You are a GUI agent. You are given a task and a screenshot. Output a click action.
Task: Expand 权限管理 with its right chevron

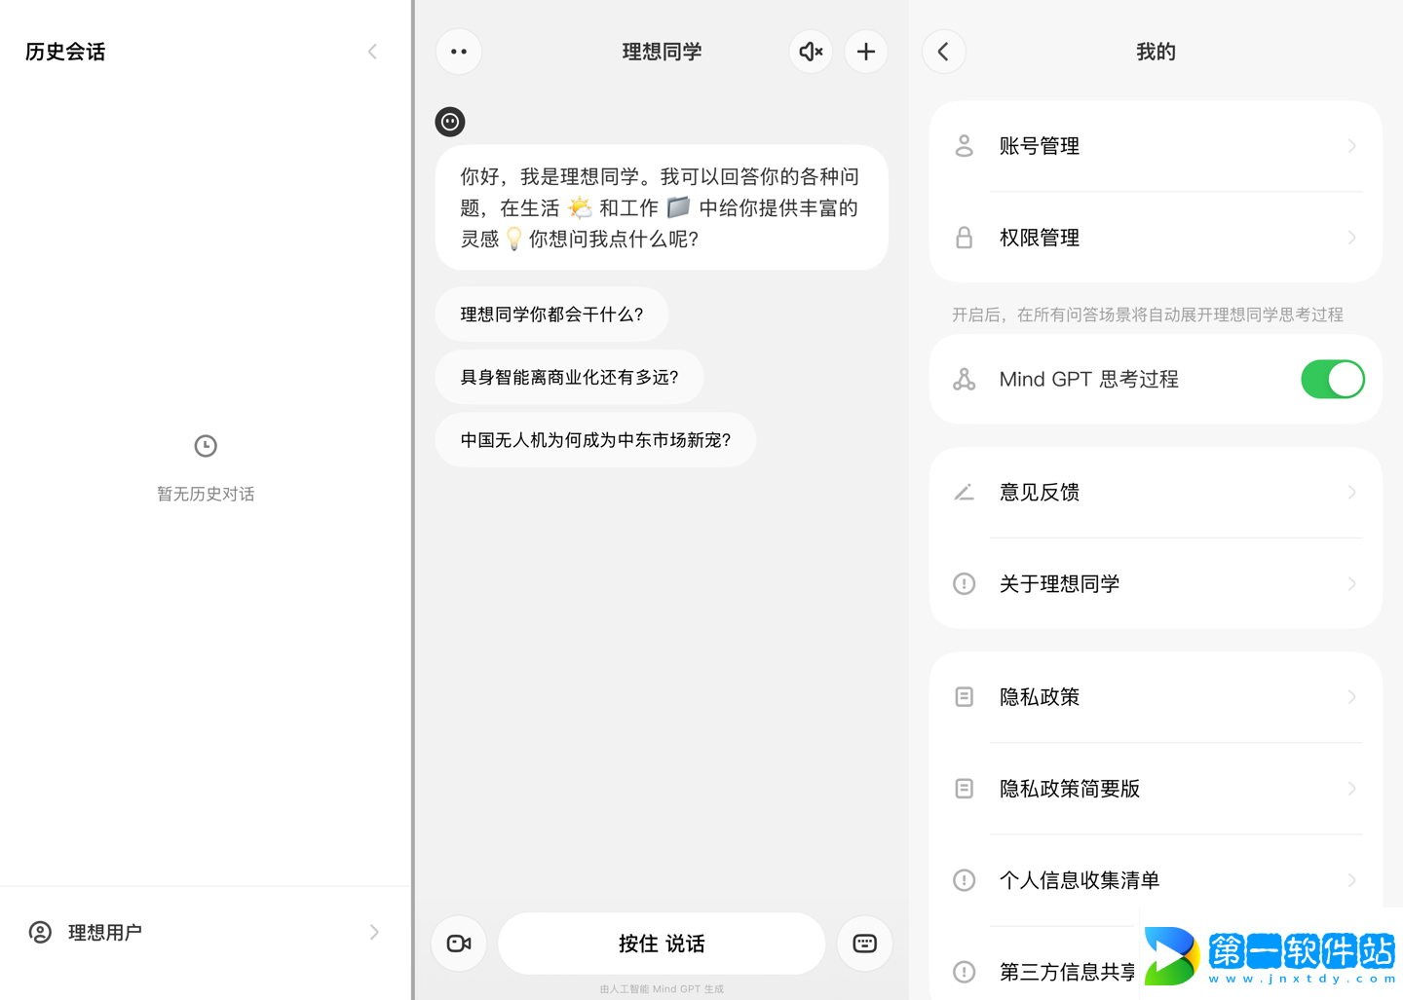point(1352,238)
